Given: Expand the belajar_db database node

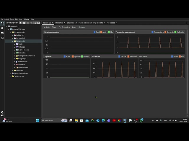Looking at the screenshot, I should [12, 35].
